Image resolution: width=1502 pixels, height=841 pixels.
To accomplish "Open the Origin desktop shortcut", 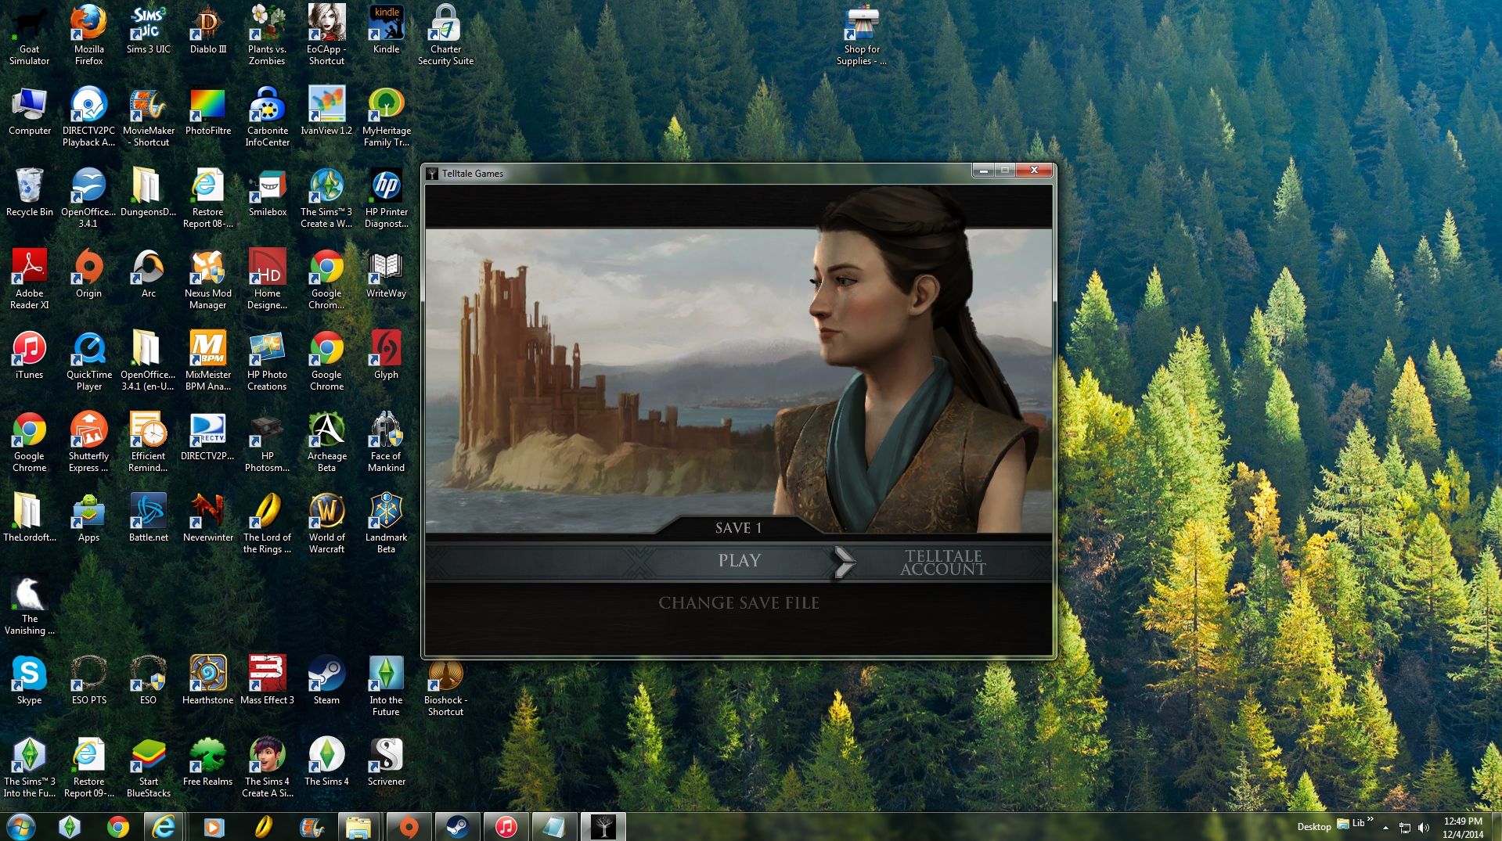I will click(89, 274).
